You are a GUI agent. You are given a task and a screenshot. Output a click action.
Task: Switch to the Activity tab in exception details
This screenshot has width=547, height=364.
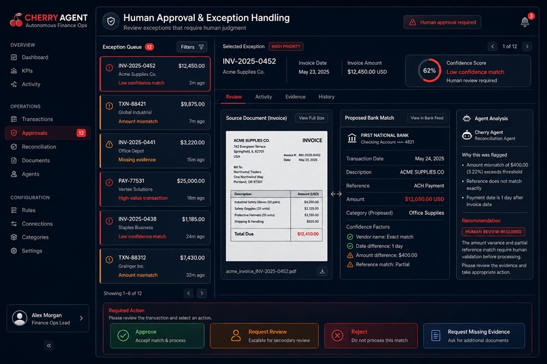[x=263, y=97]
